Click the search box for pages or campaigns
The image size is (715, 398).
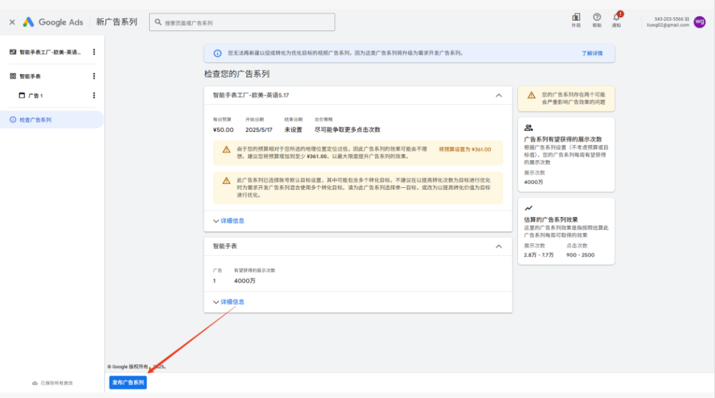click(x=241, y=22)
